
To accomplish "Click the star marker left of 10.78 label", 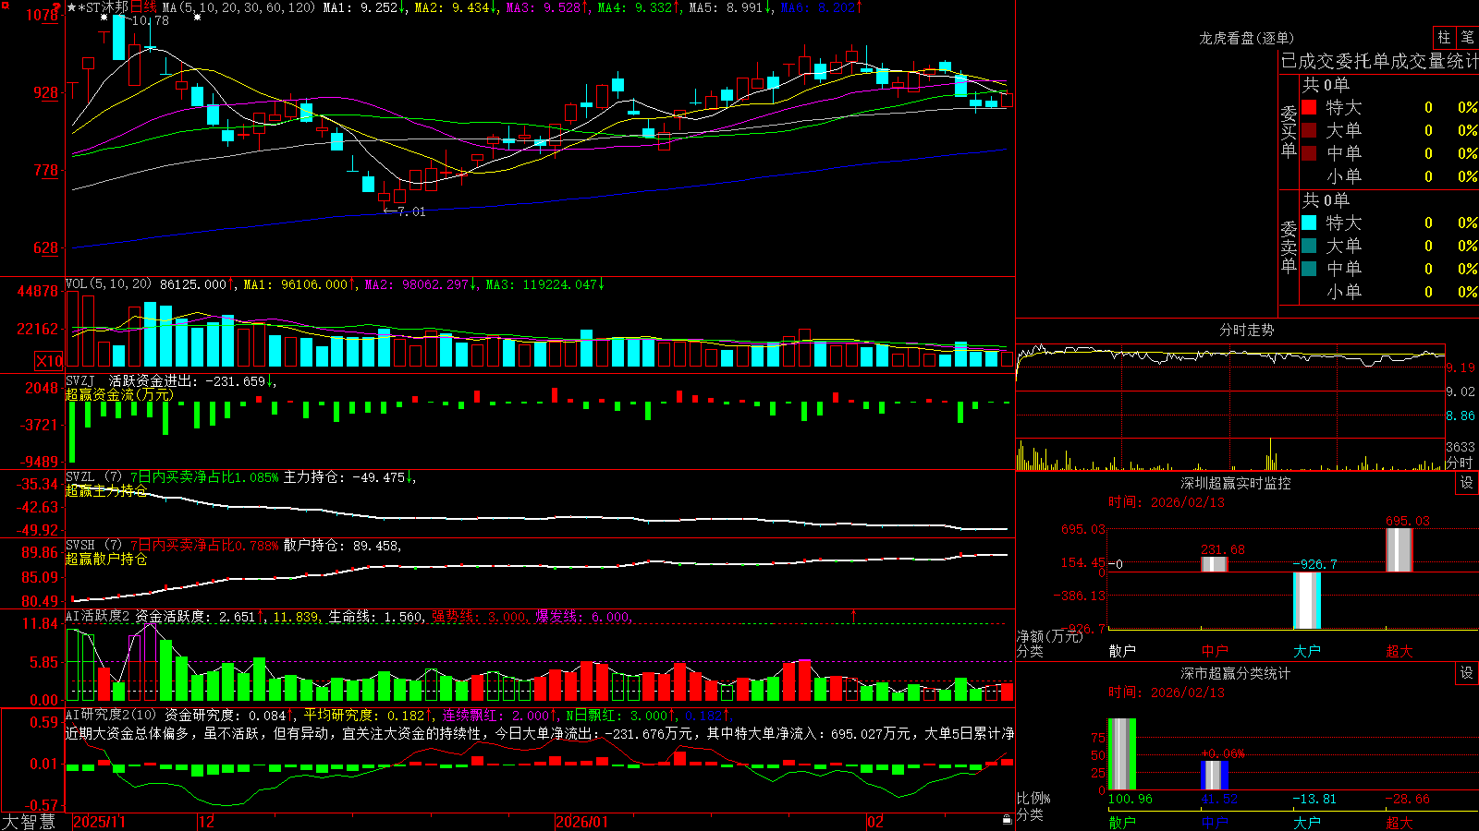I will coord(104,18).
